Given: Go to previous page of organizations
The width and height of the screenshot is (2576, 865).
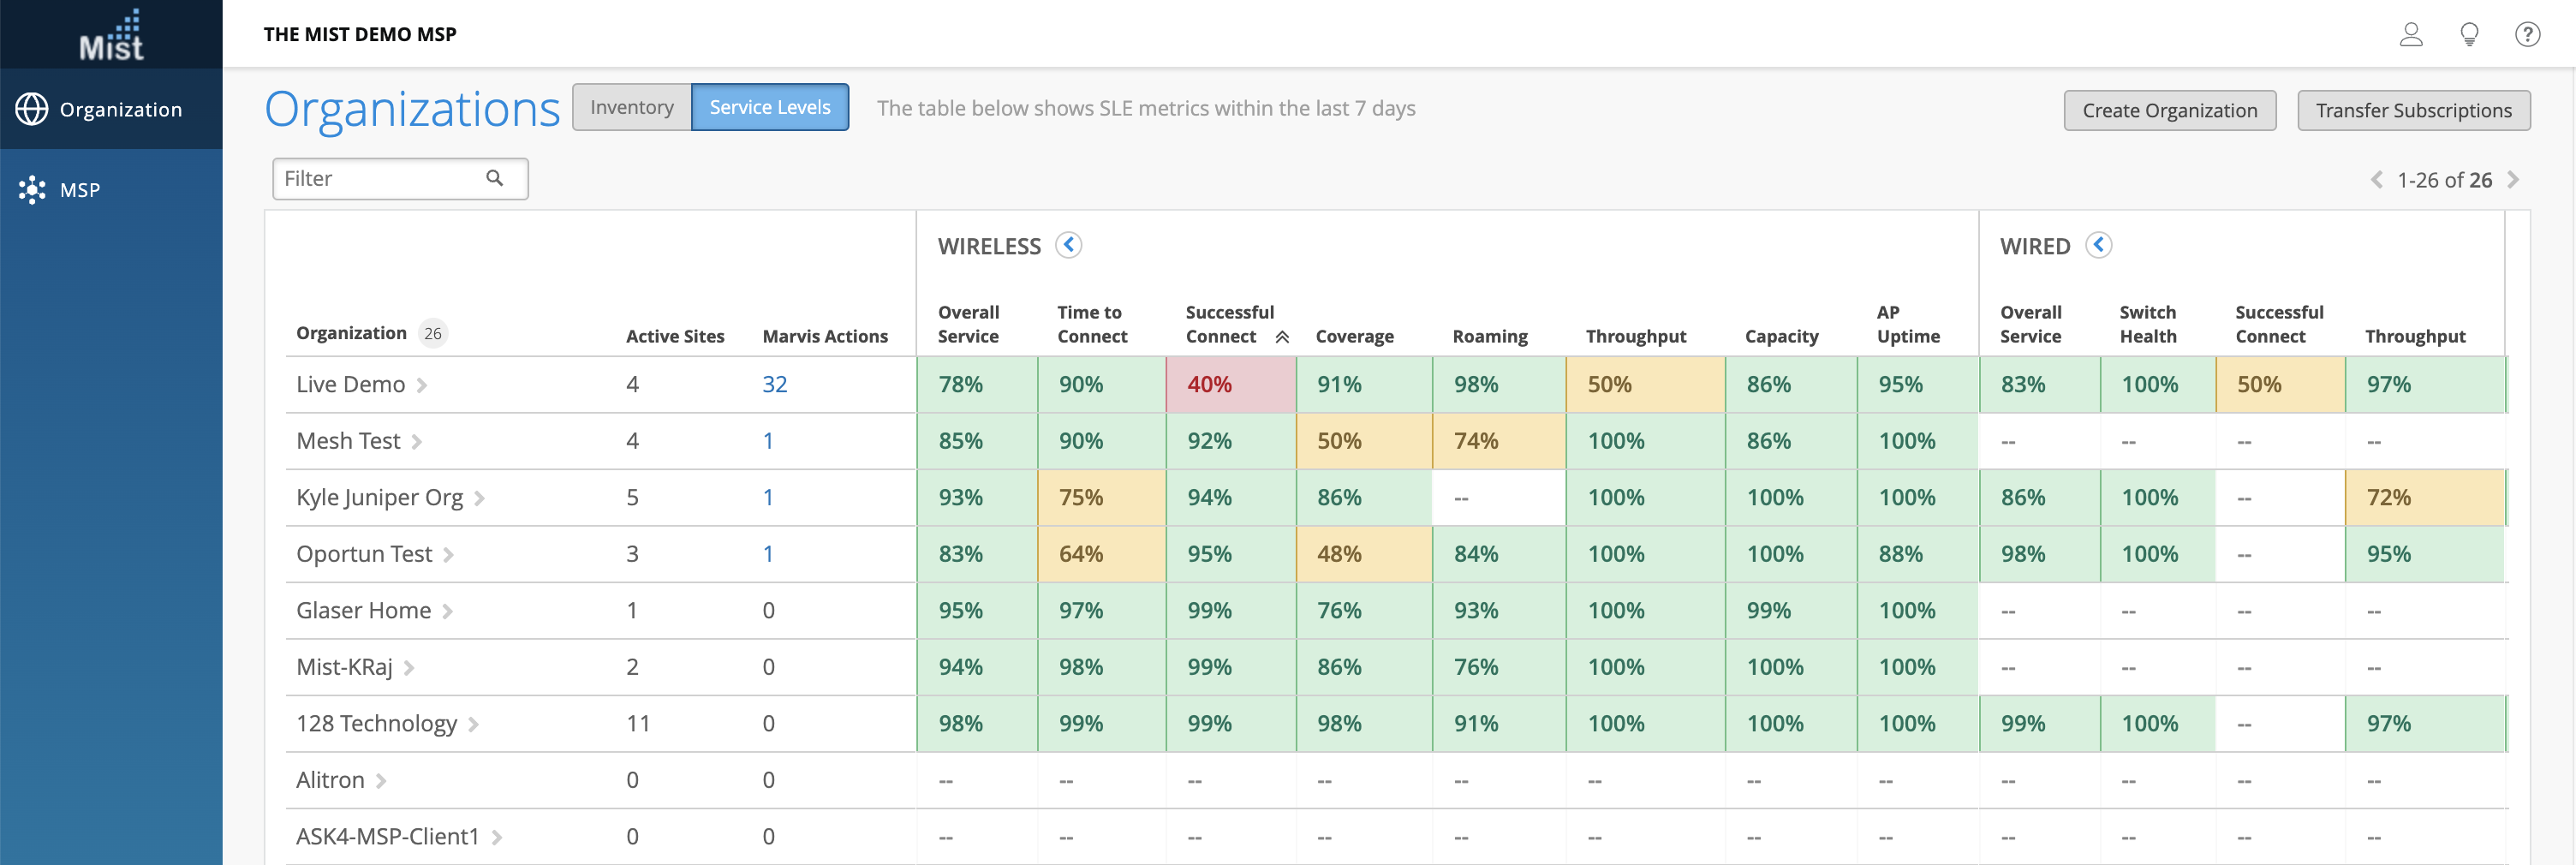Looking at the screenshot, I should pos(2376,180).
